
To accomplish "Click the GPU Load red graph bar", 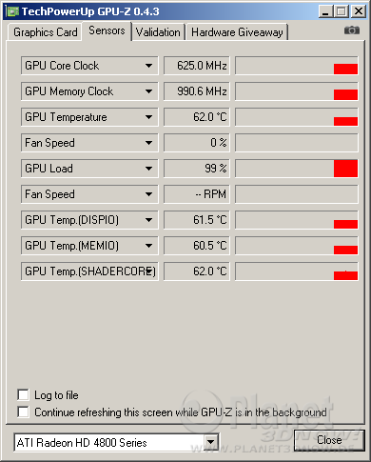I will click(345, 169).
